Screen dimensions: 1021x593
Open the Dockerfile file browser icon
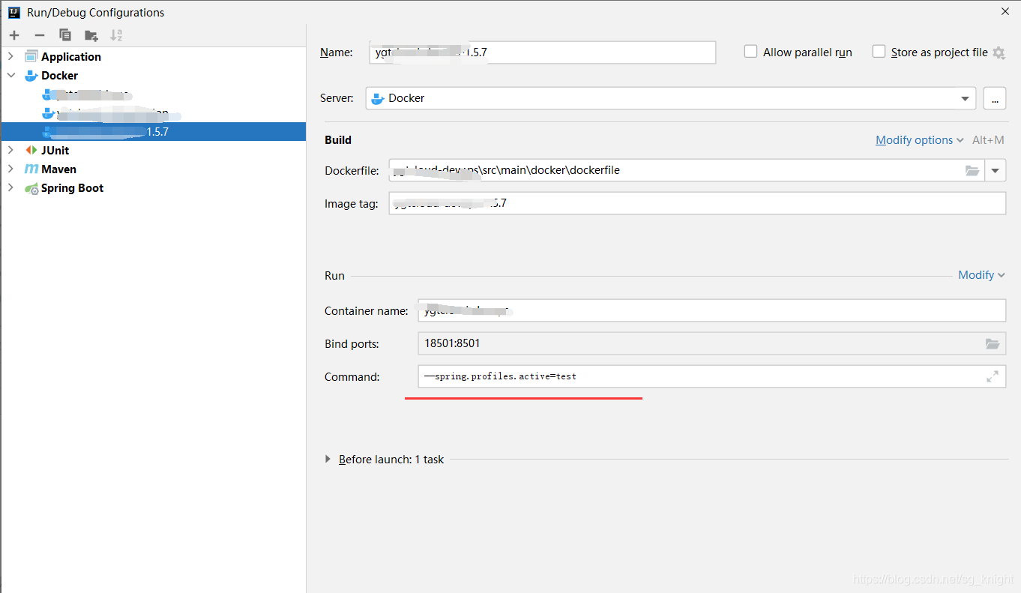pyautogui.click(x=972, y=170)
